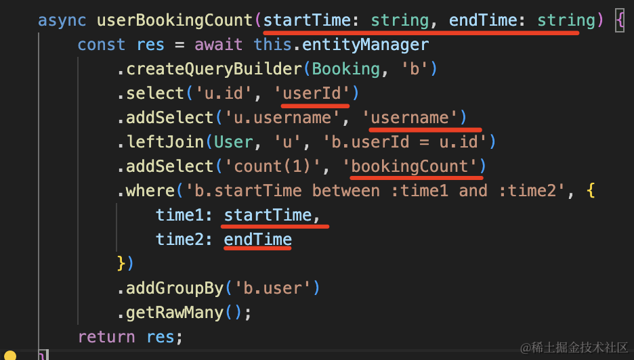Viewport: 634px width, 360px height.
Task: Click the addGroupBy method call
Action: 175,288
